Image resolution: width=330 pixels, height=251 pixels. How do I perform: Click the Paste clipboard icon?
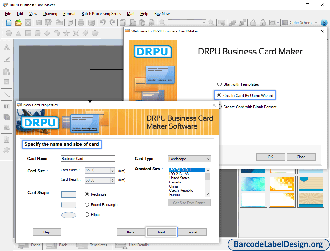pyautogui.click(x=142, y=23)
